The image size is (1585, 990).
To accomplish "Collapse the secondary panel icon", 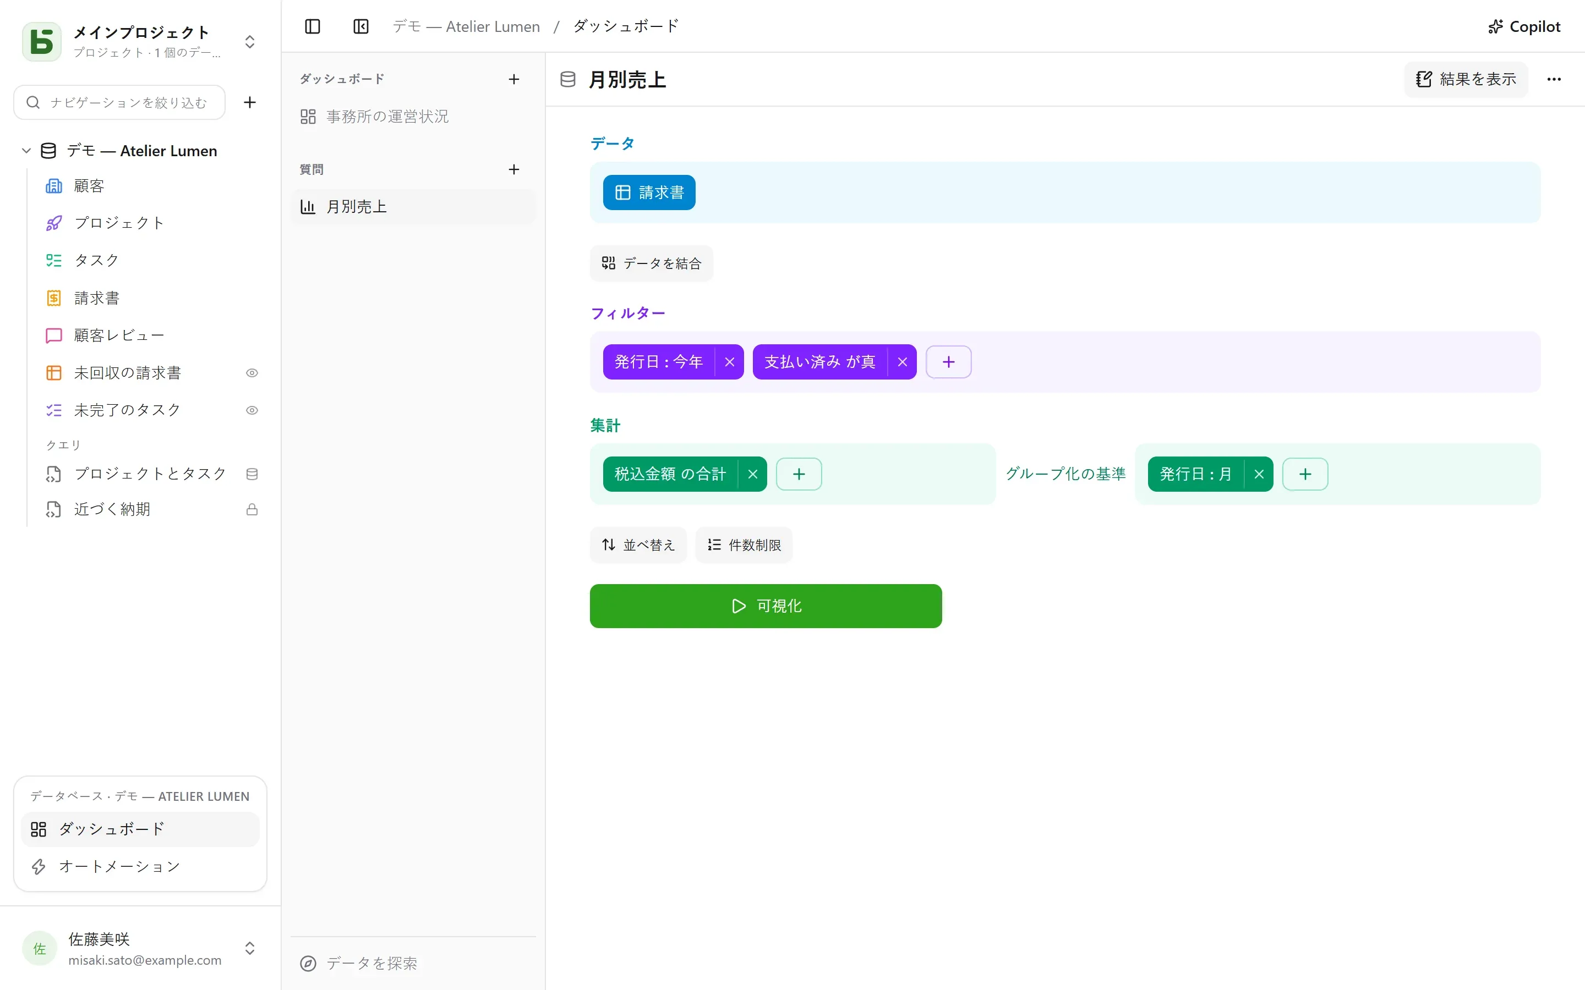I will click(x=361, y=26).
